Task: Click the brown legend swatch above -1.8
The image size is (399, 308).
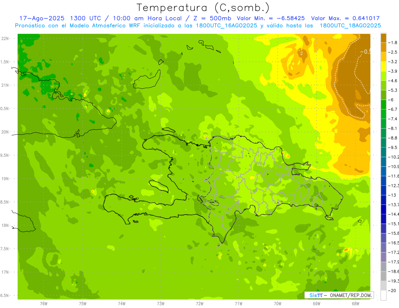Action: (x=383, y=38)
